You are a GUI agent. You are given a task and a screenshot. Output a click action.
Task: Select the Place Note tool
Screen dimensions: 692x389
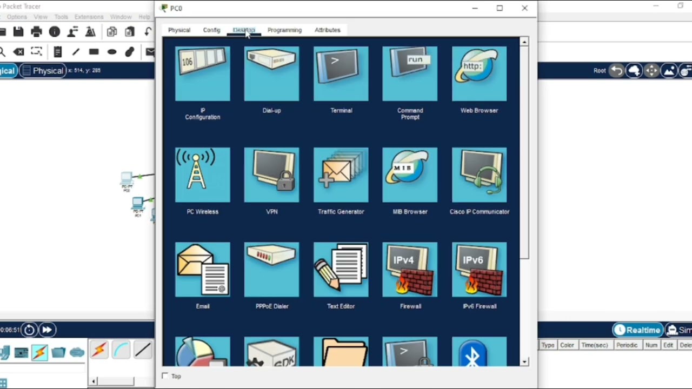coord(58,52)
